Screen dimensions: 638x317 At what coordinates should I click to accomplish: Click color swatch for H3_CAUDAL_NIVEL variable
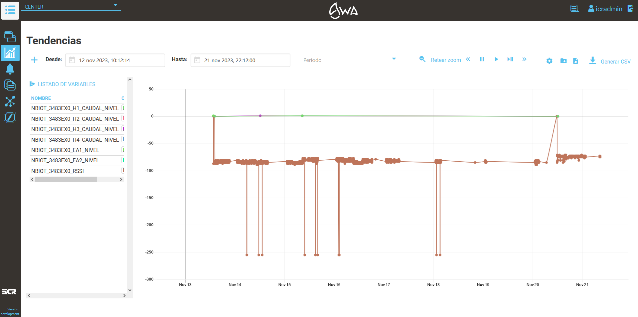(123, 129)
